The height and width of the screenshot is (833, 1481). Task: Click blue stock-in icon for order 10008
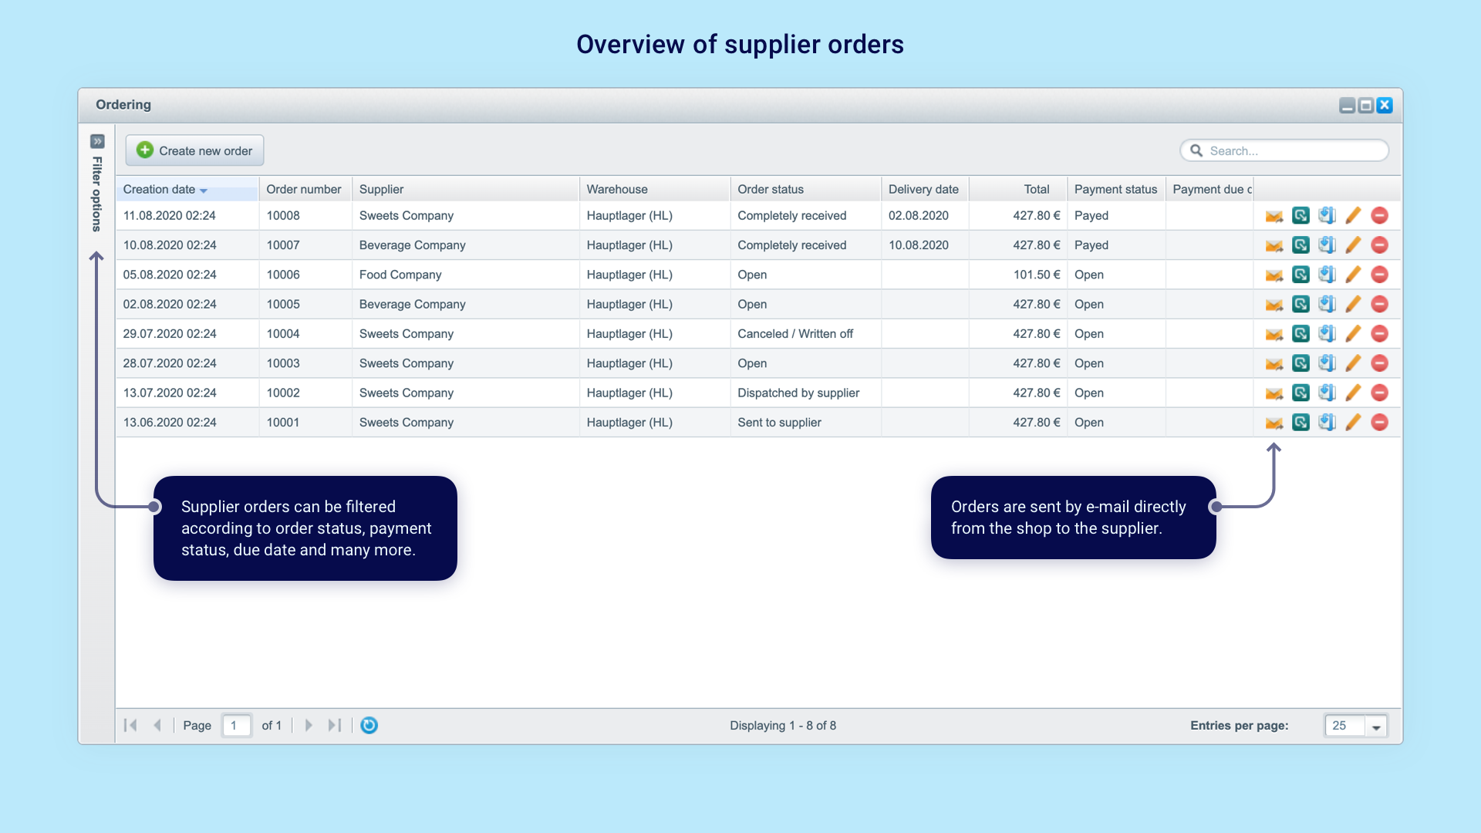(x=1327, y=216)
